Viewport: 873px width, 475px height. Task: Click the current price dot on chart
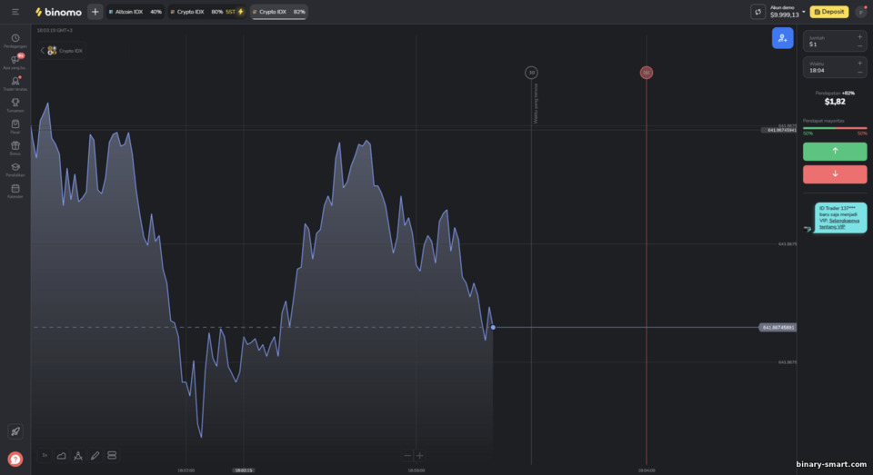(493, 328)
